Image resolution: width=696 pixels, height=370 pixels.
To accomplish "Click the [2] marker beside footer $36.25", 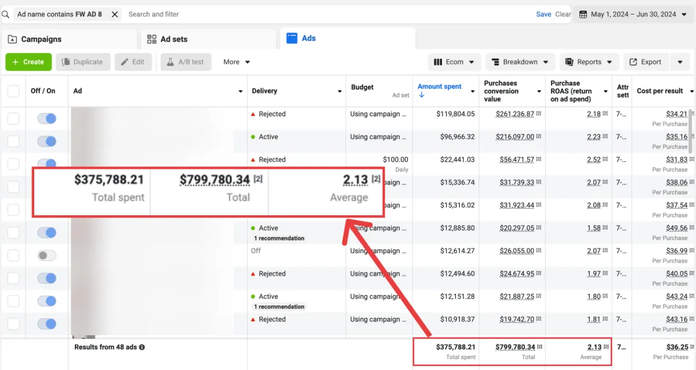I will coord(693,347).
